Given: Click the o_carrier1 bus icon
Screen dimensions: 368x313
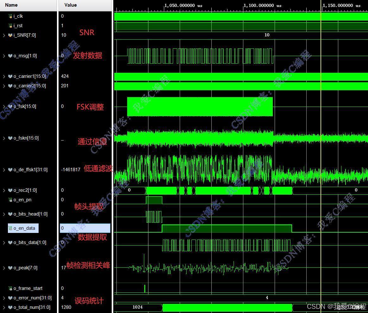Looking at the screenshot, I should pos(10,76).
